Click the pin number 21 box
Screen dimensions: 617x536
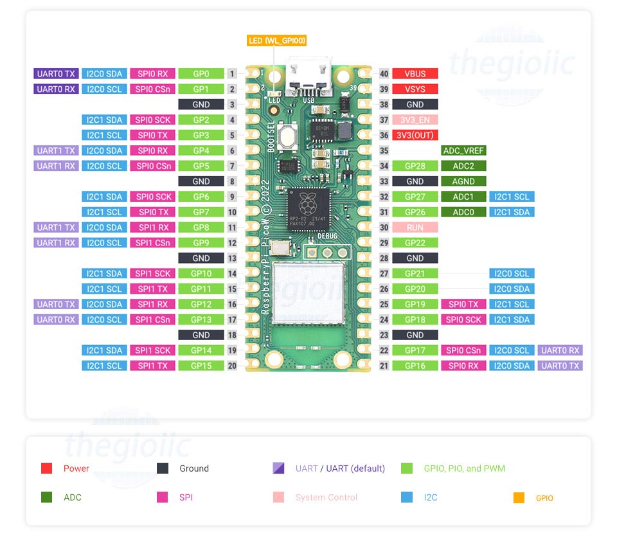point(384,365)
